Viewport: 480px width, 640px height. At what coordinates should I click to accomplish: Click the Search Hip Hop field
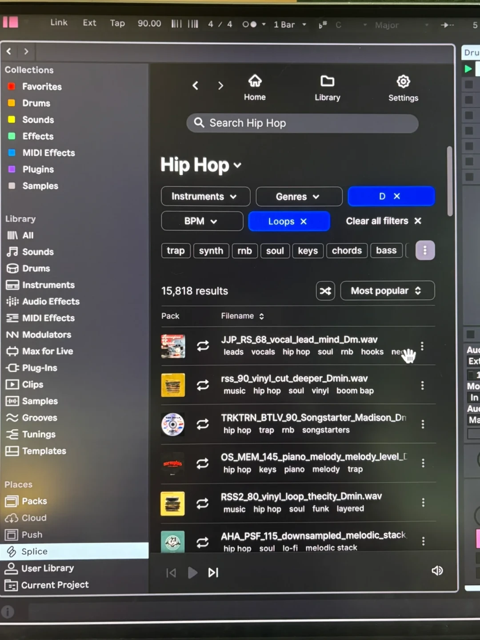302,123
